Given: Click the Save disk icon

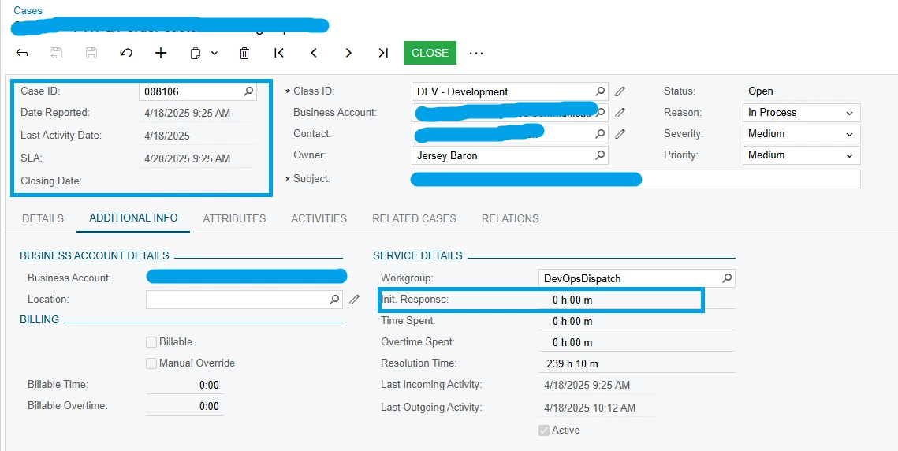Looking at the screenshot, I should (x=91, y=53).
